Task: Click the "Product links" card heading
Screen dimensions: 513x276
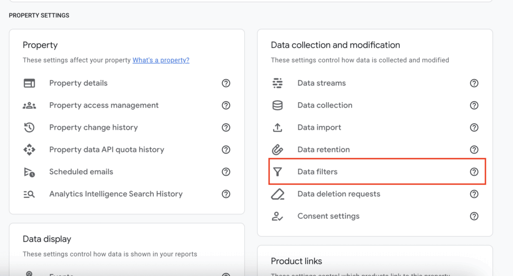Action: tap(297, 261)
